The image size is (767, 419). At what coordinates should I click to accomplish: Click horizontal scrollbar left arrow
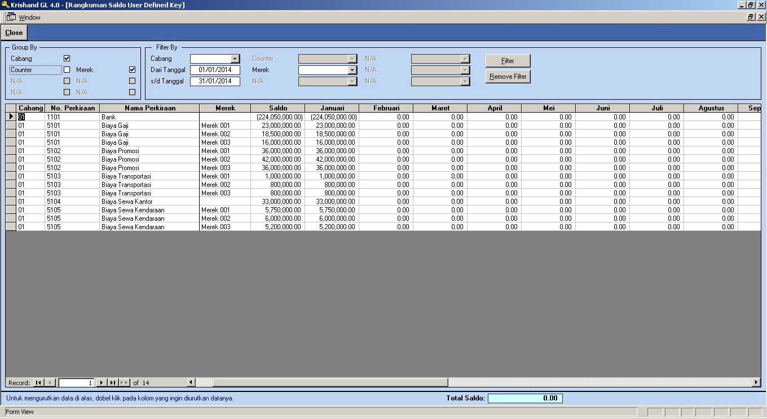[191, 382]
